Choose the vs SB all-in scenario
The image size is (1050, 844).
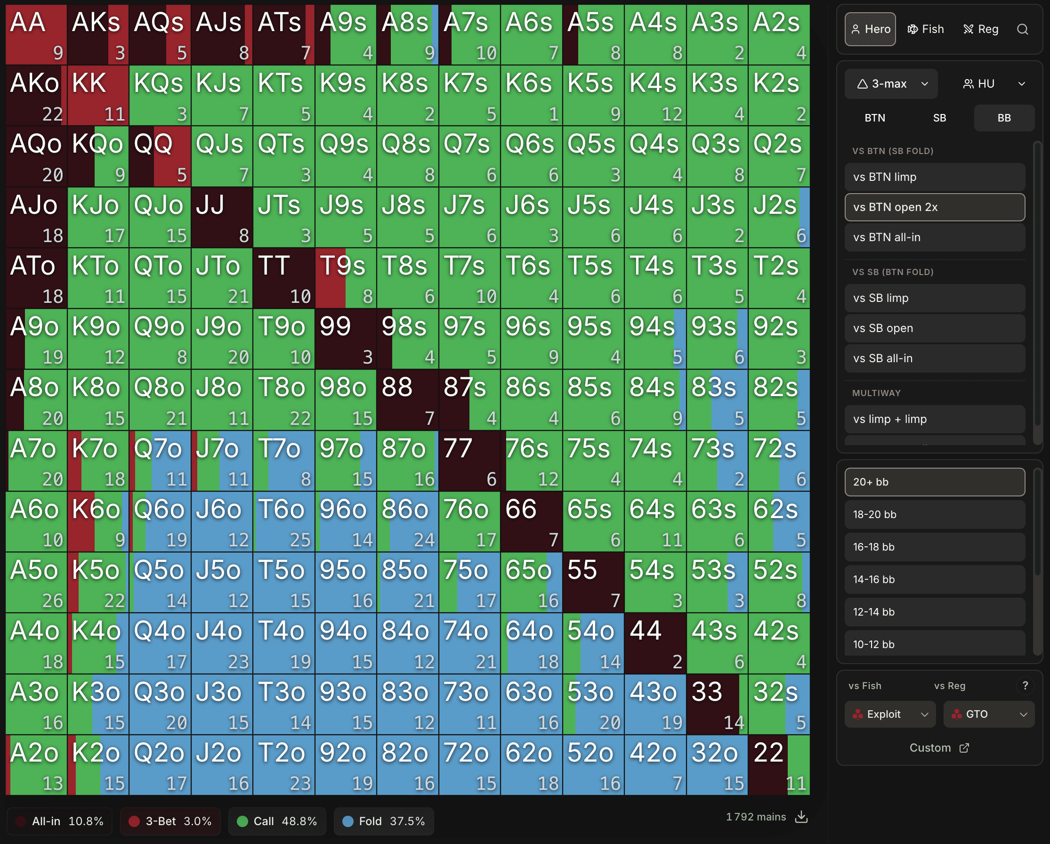tap(935, 358)
